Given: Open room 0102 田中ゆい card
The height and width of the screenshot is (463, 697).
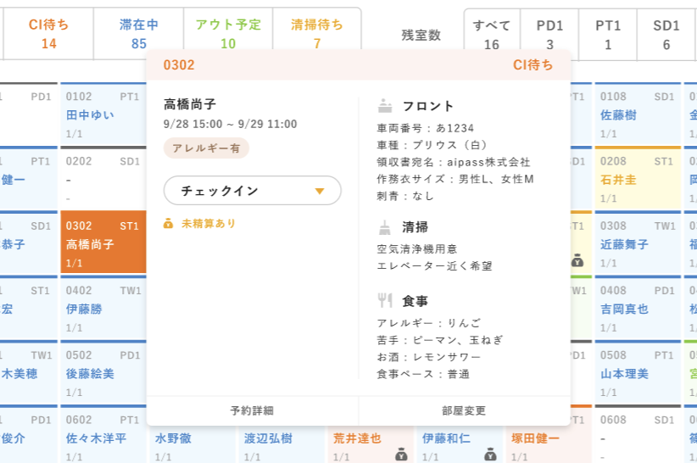Looking at the screenshot, I should (103, 114).
